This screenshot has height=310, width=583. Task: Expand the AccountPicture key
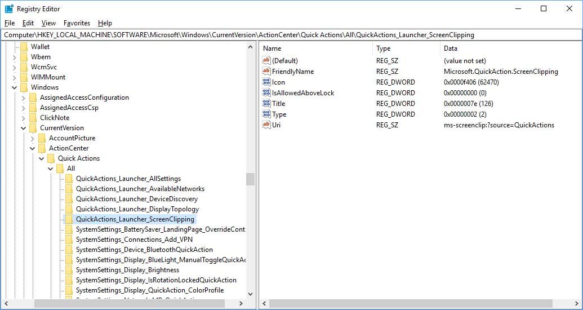click(33, 138)
